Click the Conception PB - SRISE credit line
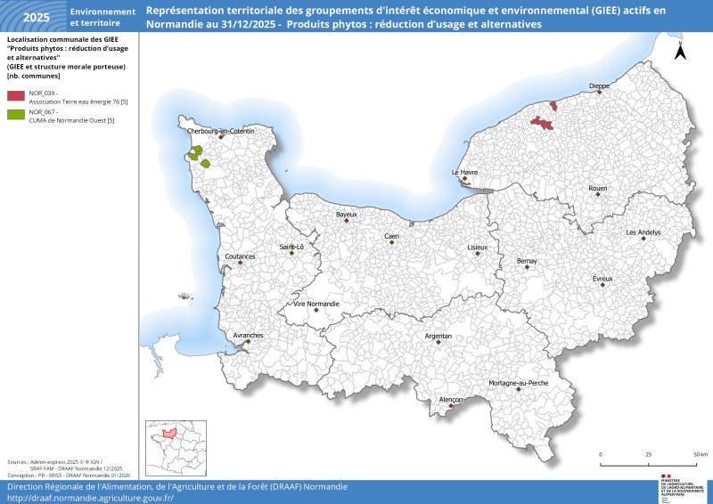This screenshot has width=713, height=504. [69, 476]
